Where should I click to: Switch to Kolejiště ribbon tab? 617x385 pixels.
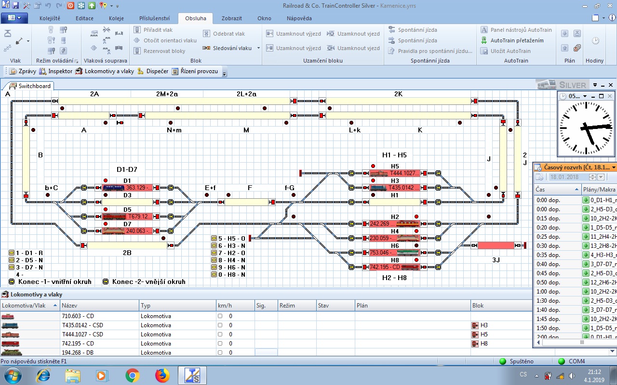pyautogui.click(x=50, y=18)
